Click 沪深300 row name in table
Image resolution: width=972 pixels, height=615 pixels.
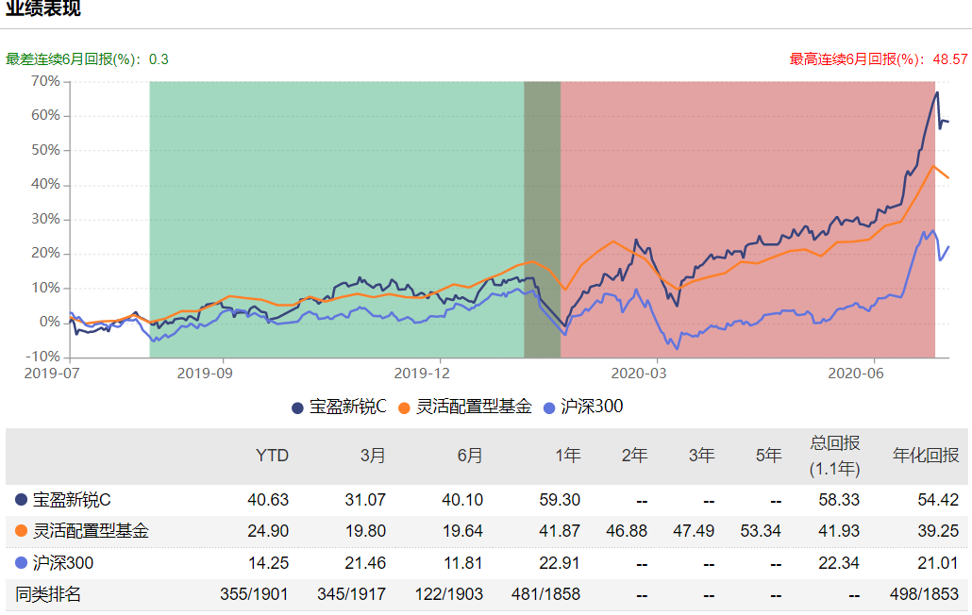tap(62, 563)
